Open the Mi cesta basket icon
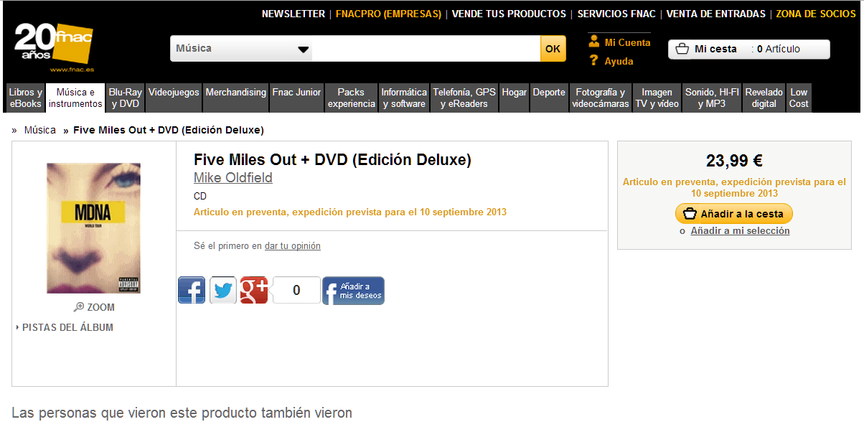The width and height of the screenshot is (864, 427). 682,49
